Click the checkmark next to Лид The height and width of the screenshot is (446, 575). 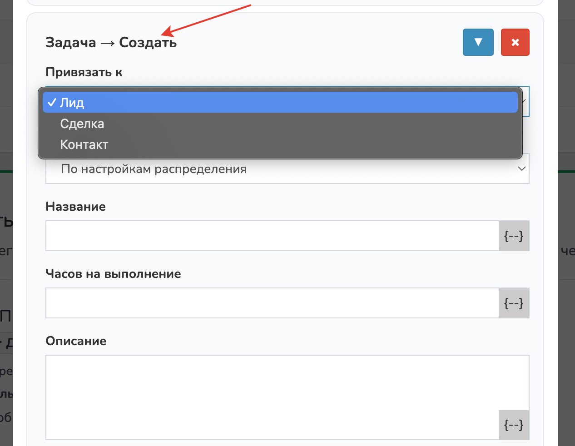tap(52, 103)
